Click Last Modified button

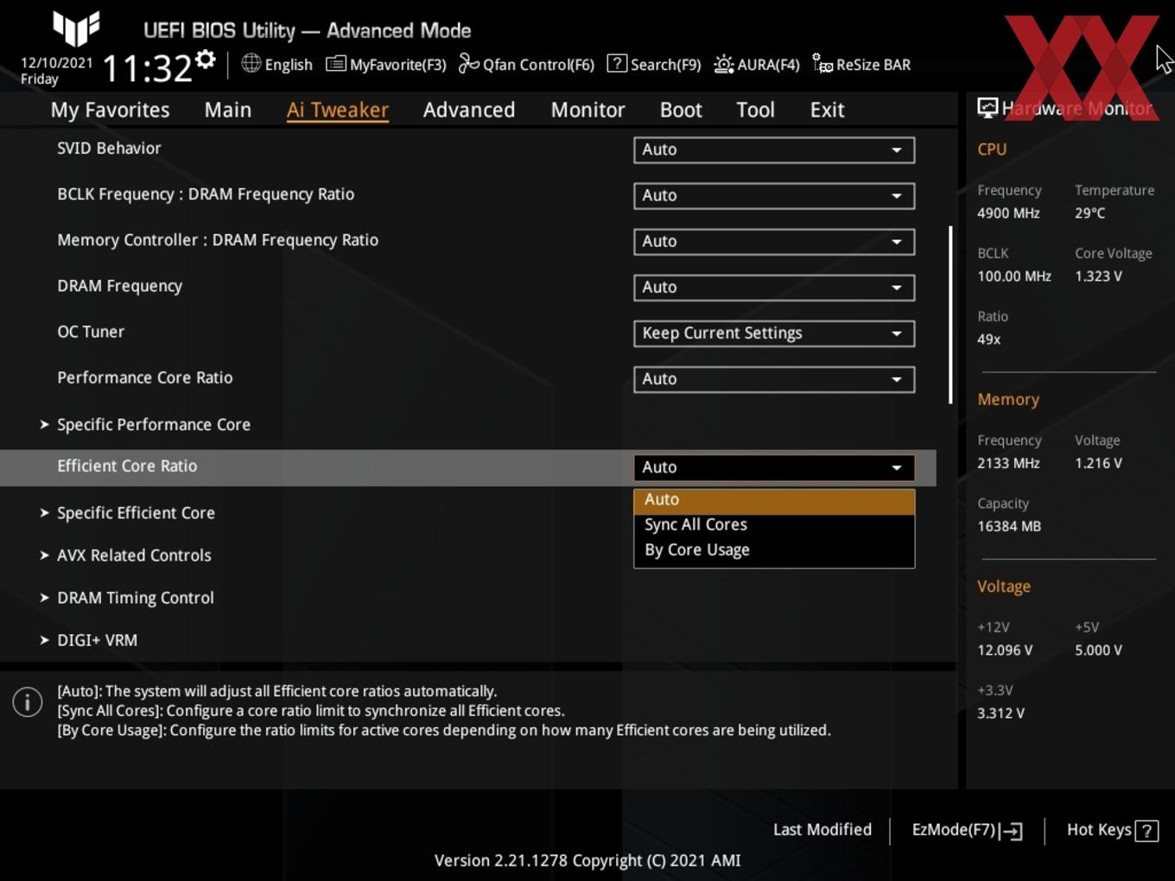(x=822, y=830)
